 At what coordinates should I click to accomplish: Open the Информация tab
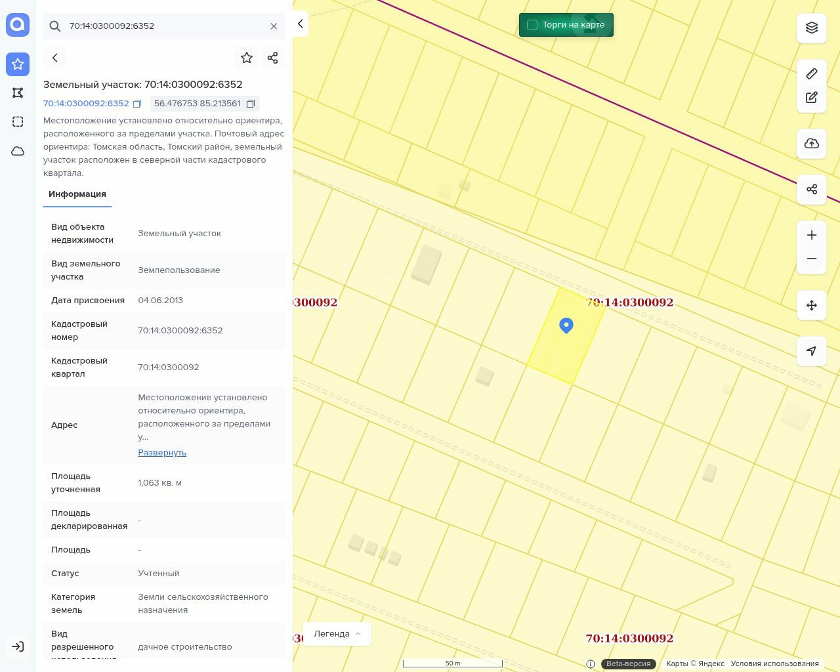[x=77, y=194]
